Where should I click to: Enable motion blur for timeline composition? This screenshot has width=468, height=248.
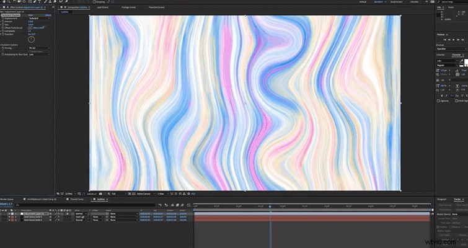(x=182, y=205)
